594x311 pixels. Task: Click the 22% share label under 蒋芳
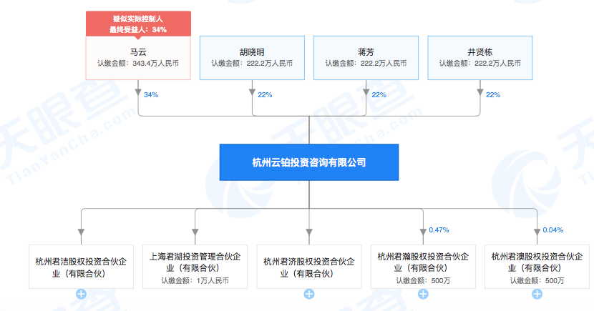click(x=379, y=95)
